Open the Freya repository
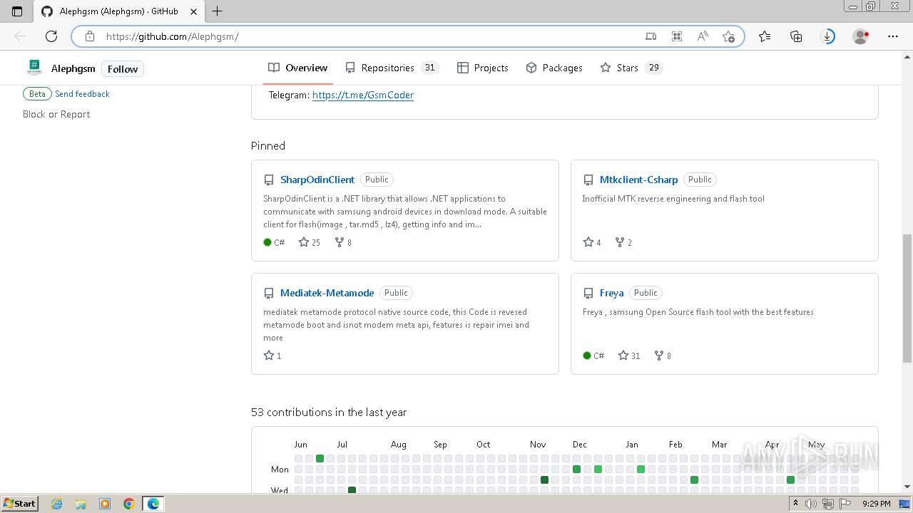This screenshot has width=913, height=513. click(611, 293)
